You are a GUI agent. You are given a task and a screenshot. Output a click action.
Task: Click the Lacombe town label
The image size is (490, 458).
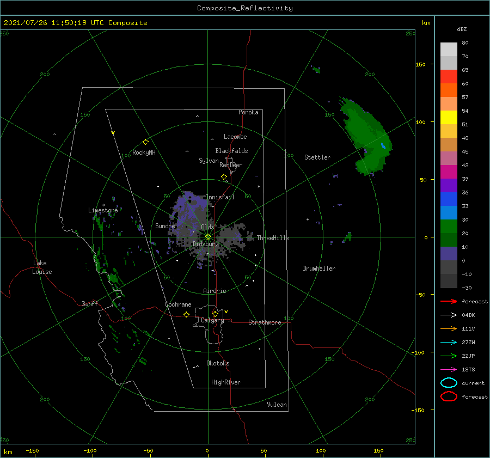point(235,137)
